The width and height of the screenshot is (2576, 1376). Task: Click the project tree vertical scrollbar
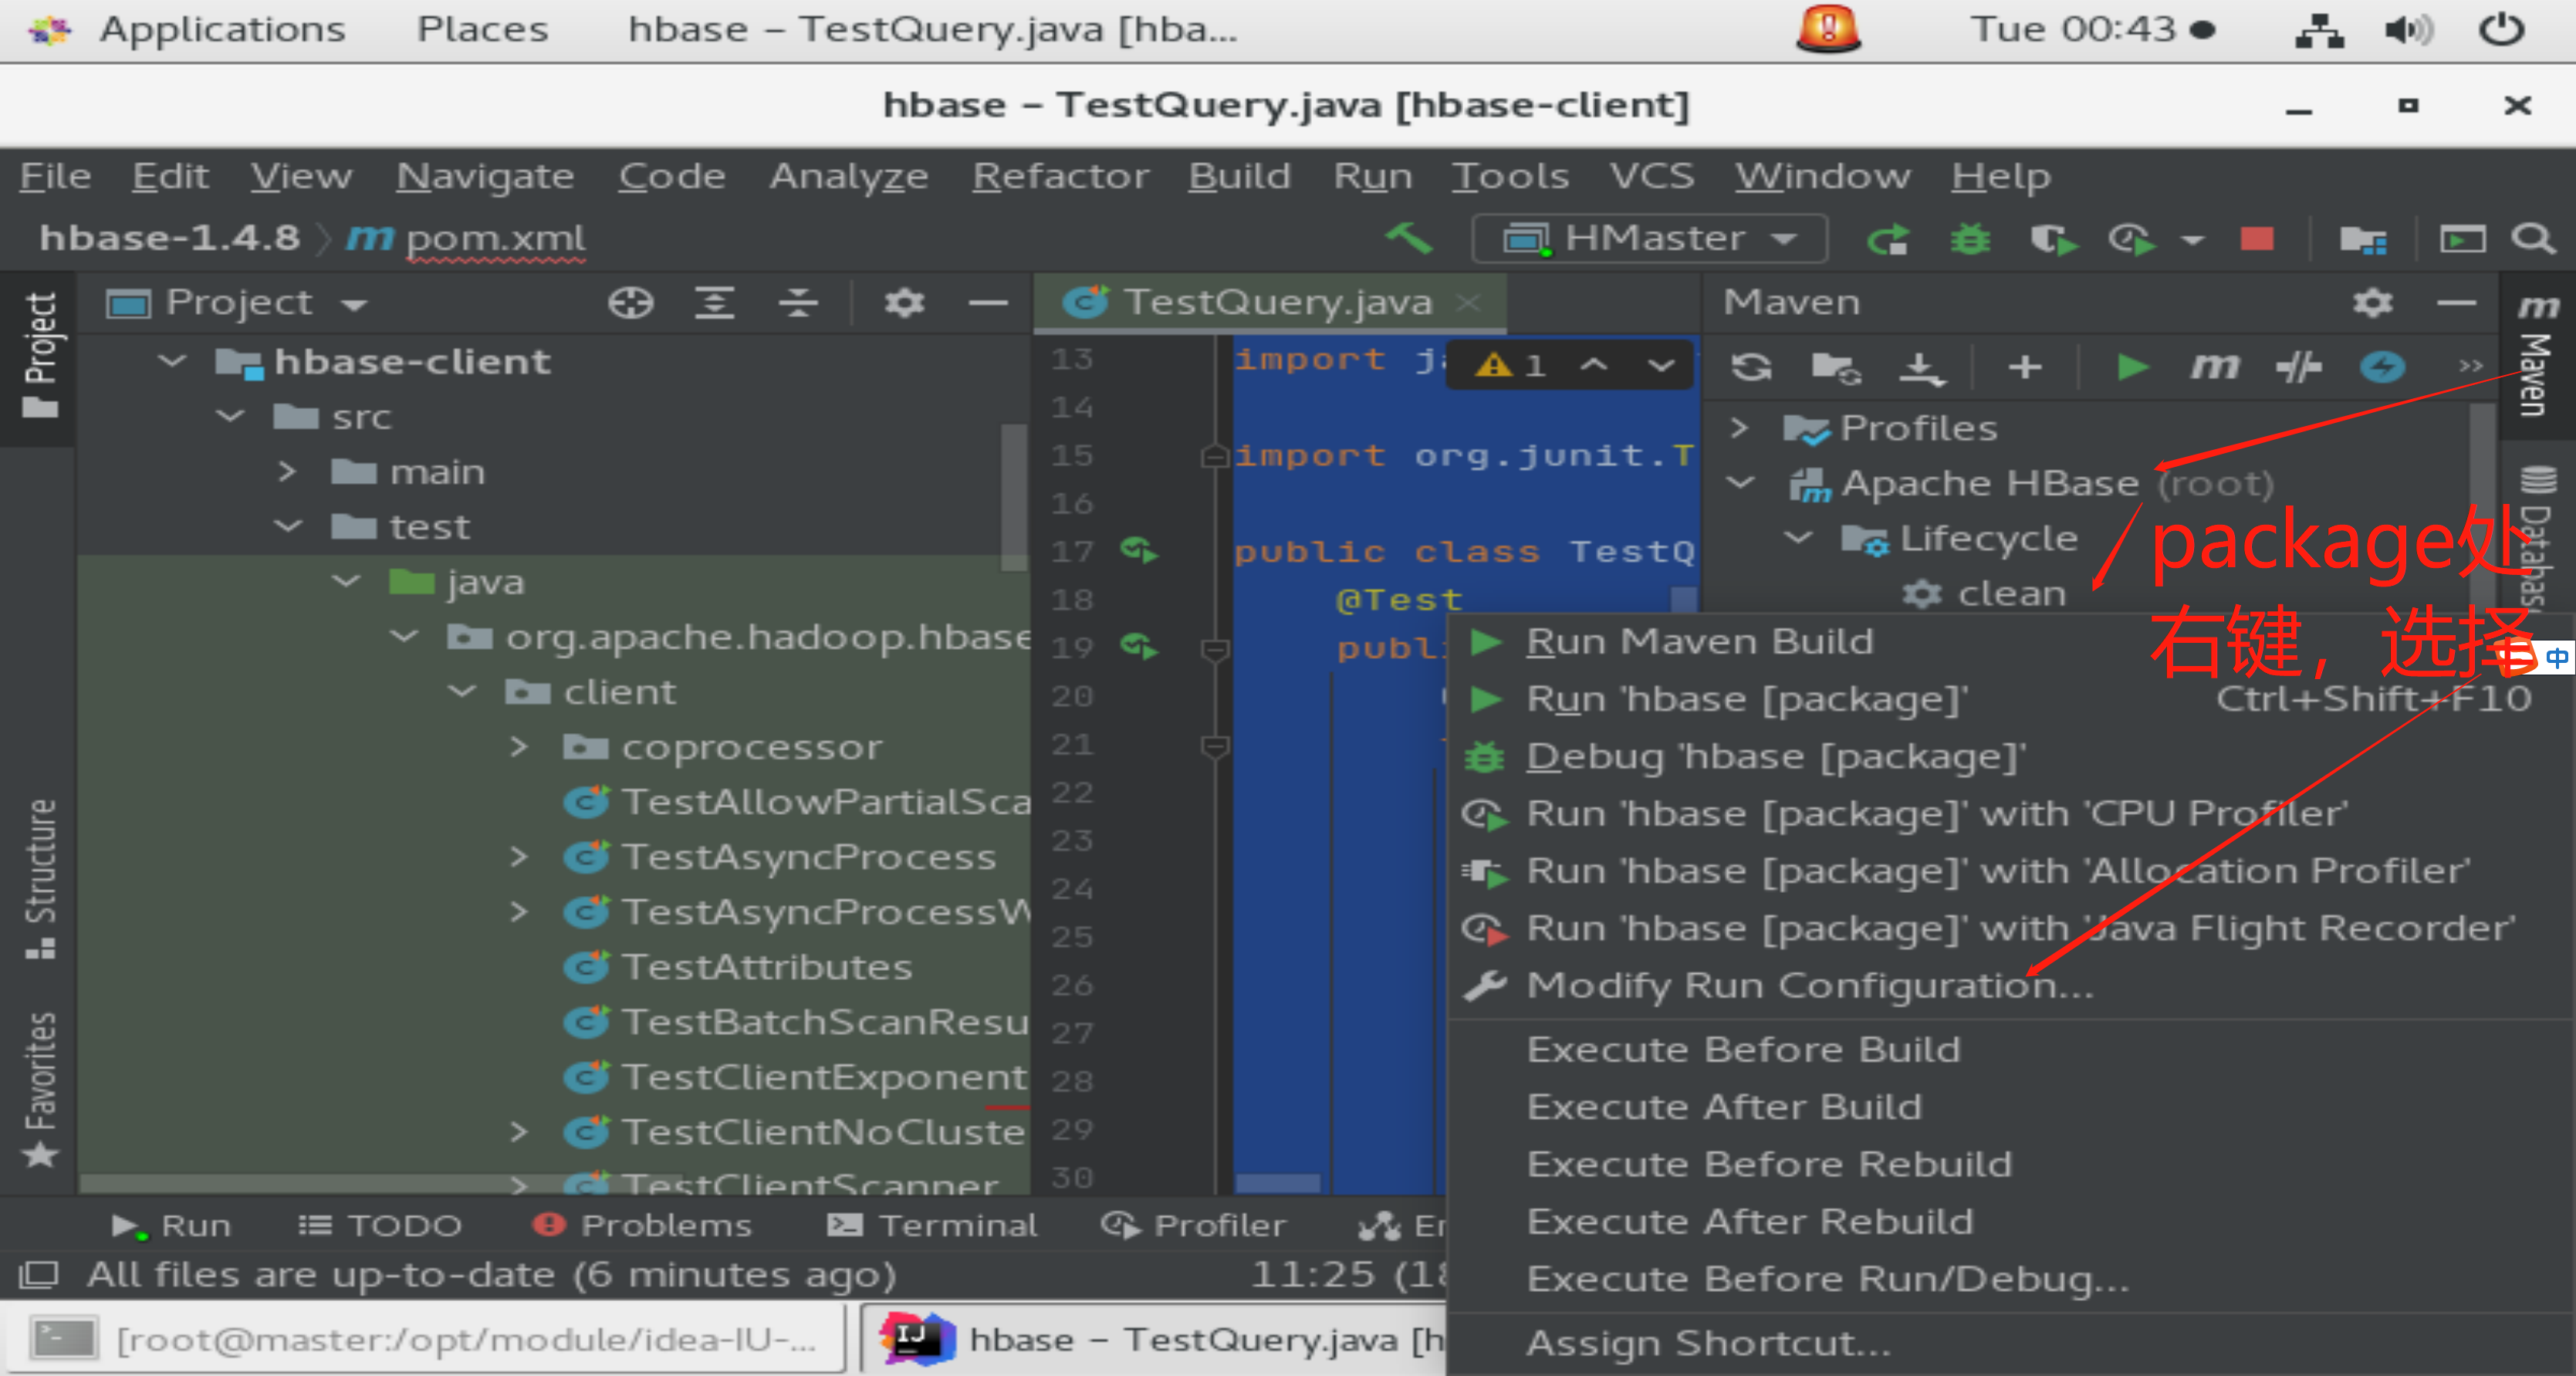(1014, 496)
